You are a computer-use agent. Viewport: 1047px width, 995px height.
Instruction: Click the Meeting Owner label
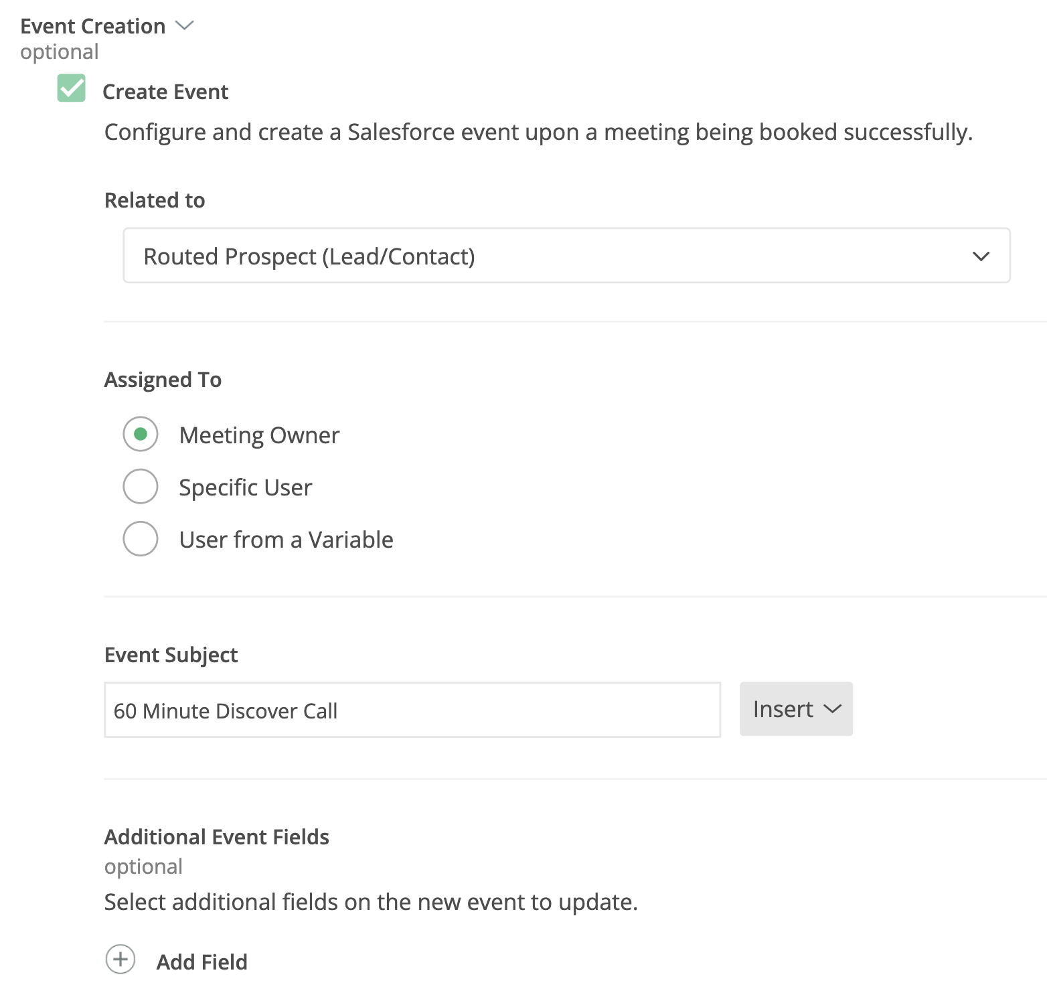tap(259, 435)
